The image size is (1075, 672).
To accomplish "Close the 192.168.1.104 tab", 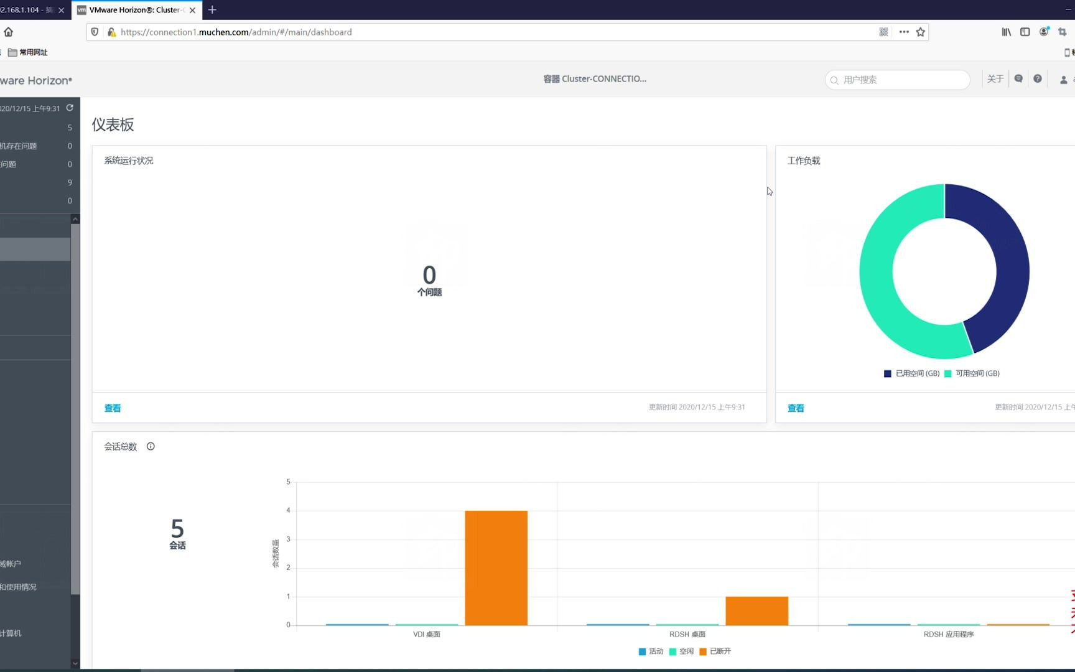I will click(x=61, y=10).
